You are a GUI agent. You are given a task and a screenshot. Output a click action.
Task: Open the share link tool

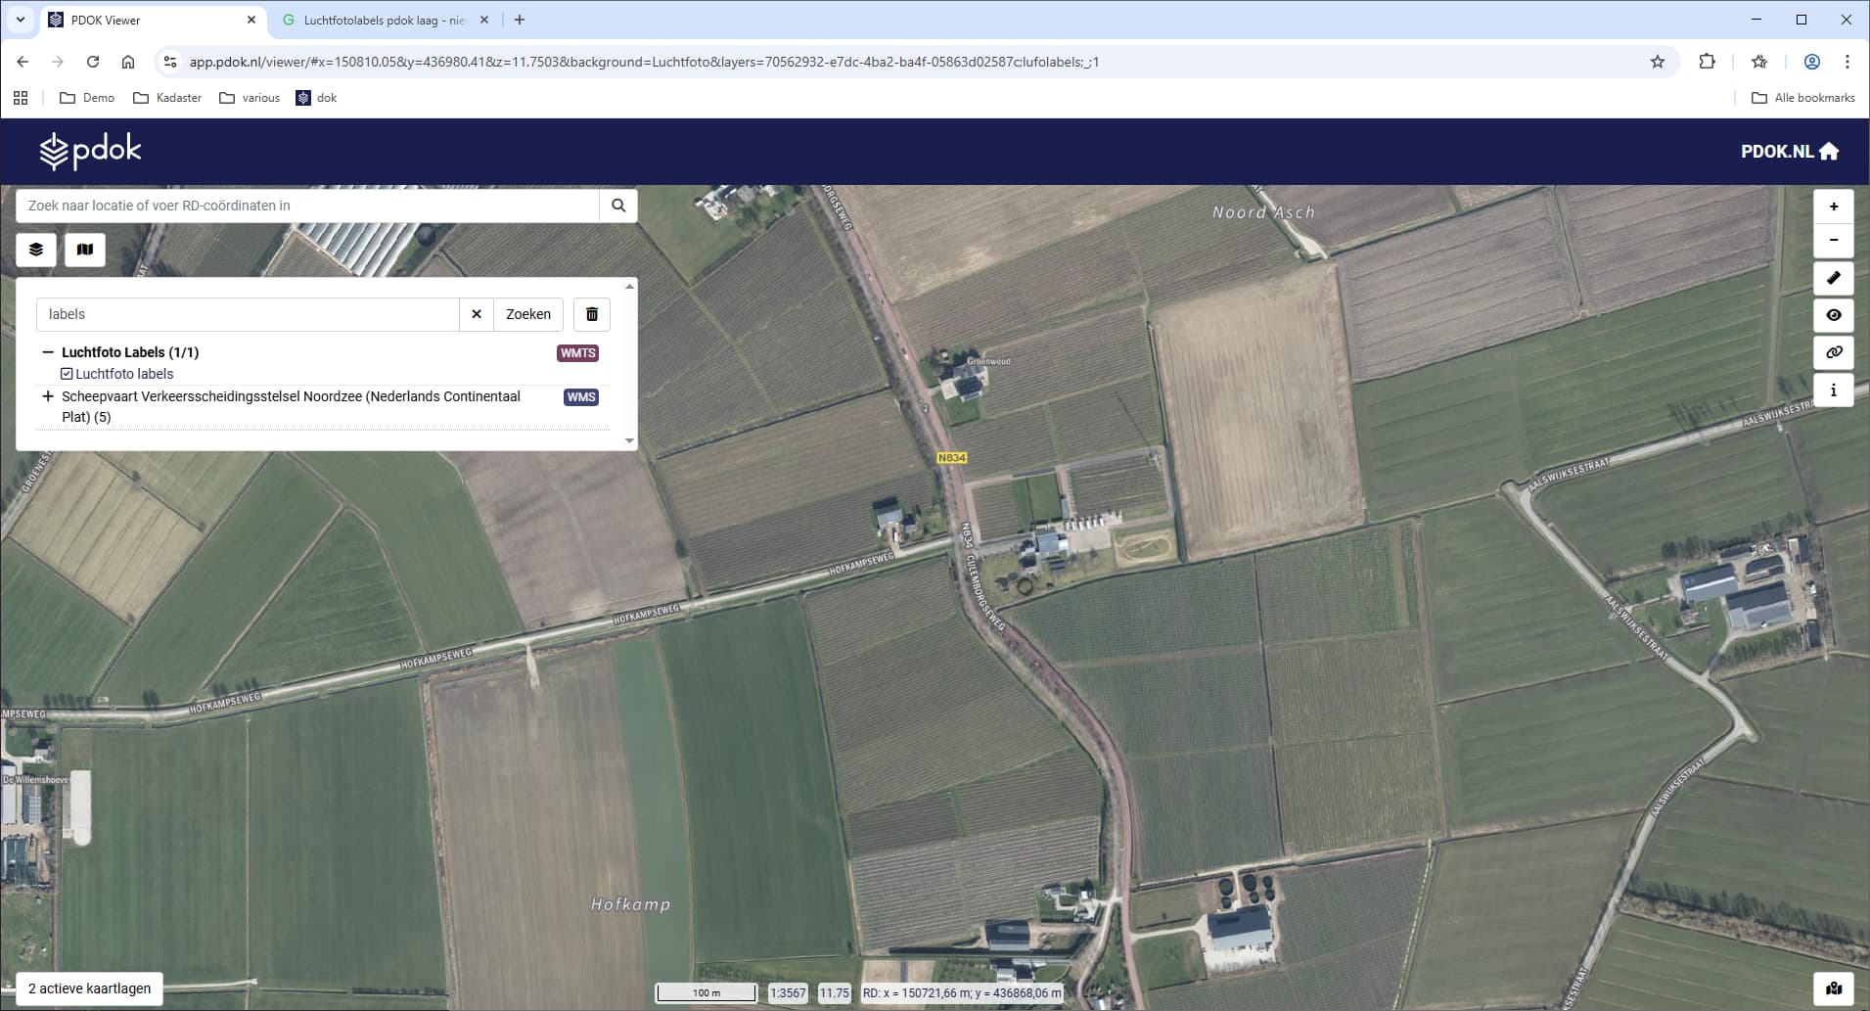coord(1833,352)
